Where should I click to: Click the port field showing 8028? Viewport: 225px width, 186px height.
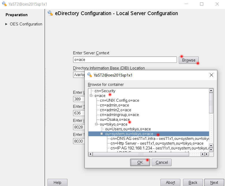[79, 127]
